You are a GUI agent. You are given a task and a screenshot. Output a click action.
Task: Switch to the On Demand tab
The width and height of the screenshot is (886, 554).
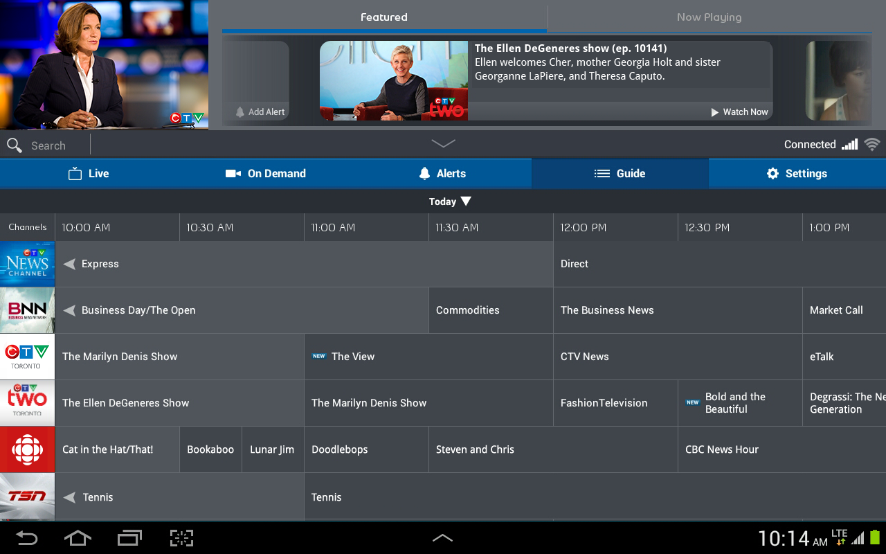tap(266, 174)
